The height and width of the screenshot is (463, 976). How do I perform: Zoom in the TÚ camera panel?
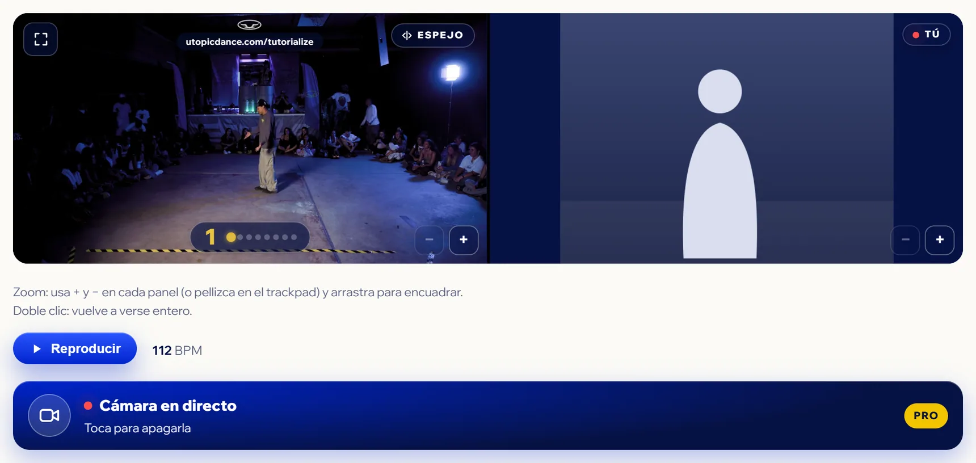point(940,240)
